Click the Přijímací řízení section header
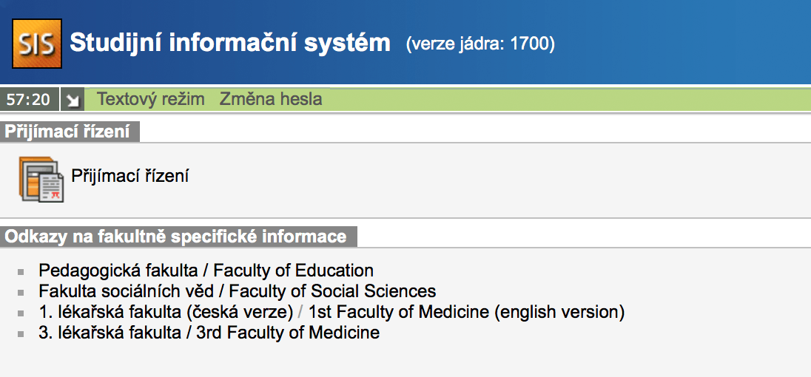This screenshot has width=811, height=377. (x=68, y=132)
